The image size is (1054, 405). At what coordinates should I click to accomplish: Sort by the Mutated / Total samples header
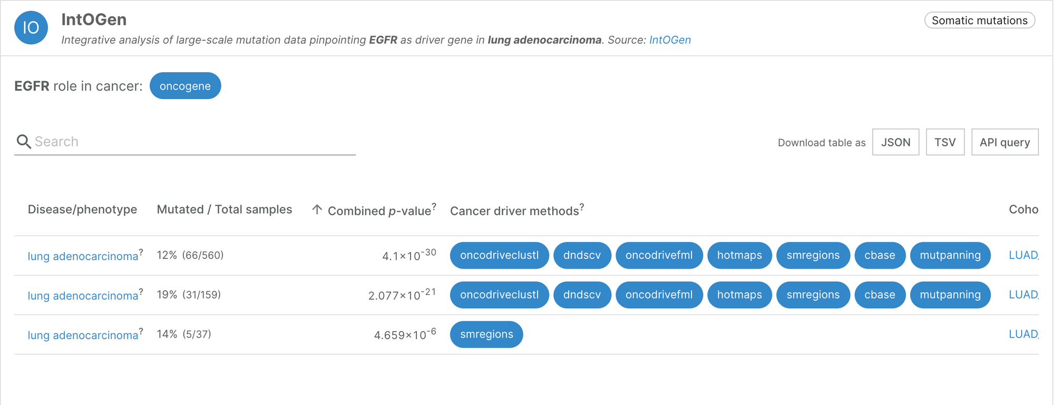point(225,210)
